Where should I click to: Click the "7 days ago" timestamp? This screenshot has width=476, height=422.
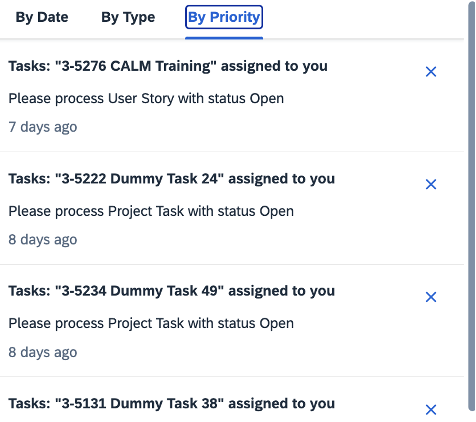pos(43,127)
